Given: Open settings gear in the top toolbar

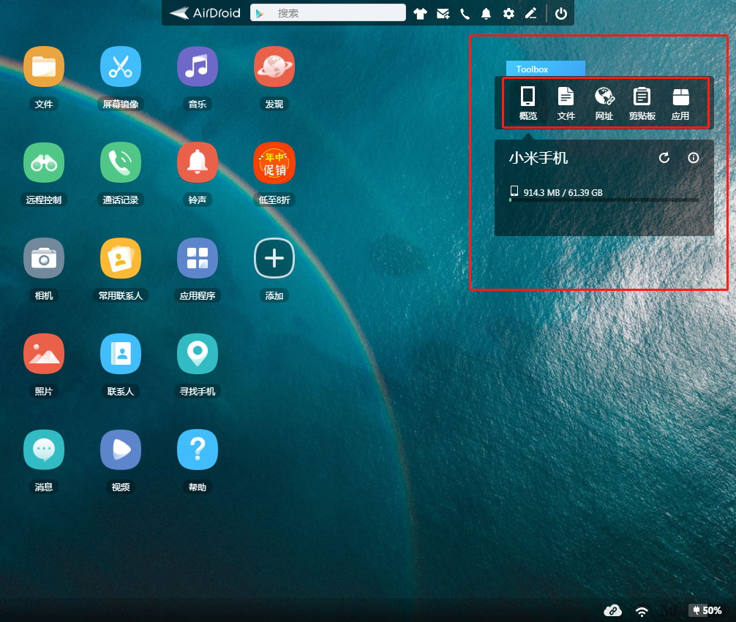Looking at the screenshot, I should [508, 14].
